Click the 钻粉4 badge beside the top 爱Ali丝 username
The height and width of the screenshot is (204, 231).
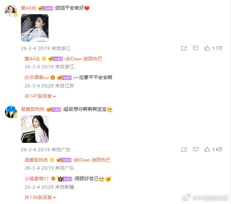[x=45, y=8]
